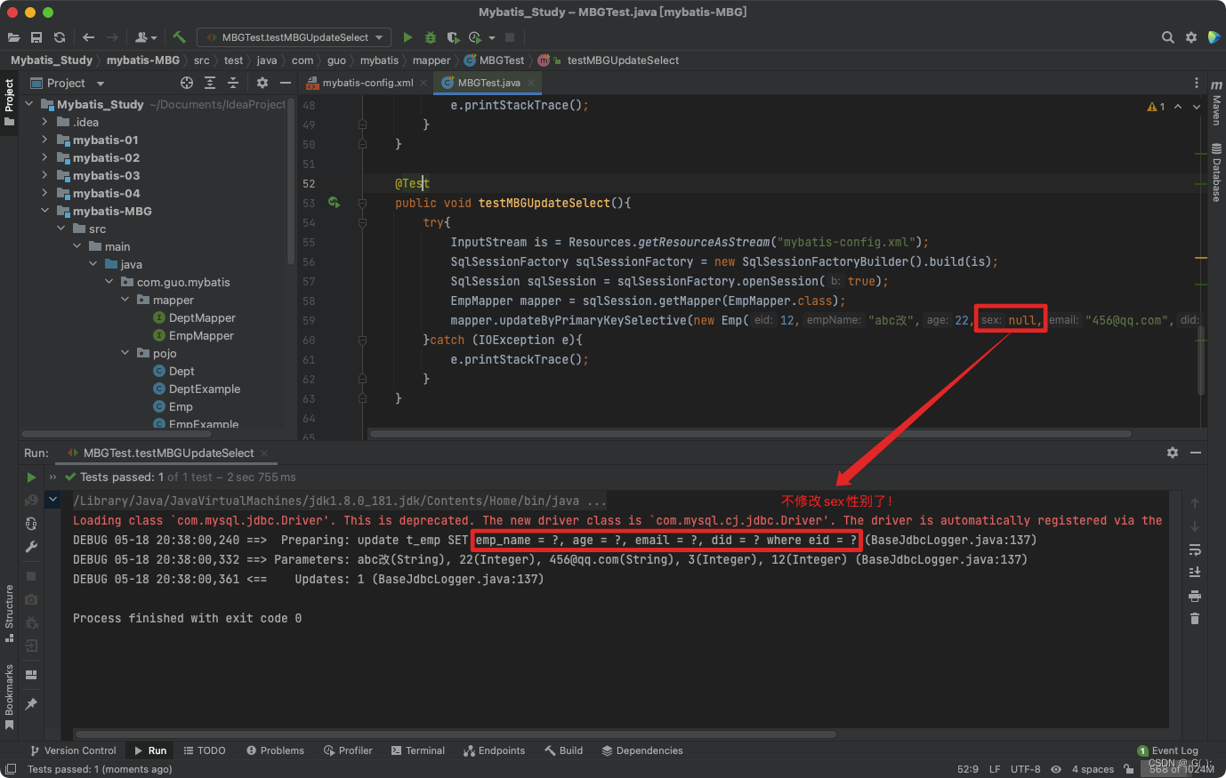
Task: Collapse the pojo package node
Action: 125,353
